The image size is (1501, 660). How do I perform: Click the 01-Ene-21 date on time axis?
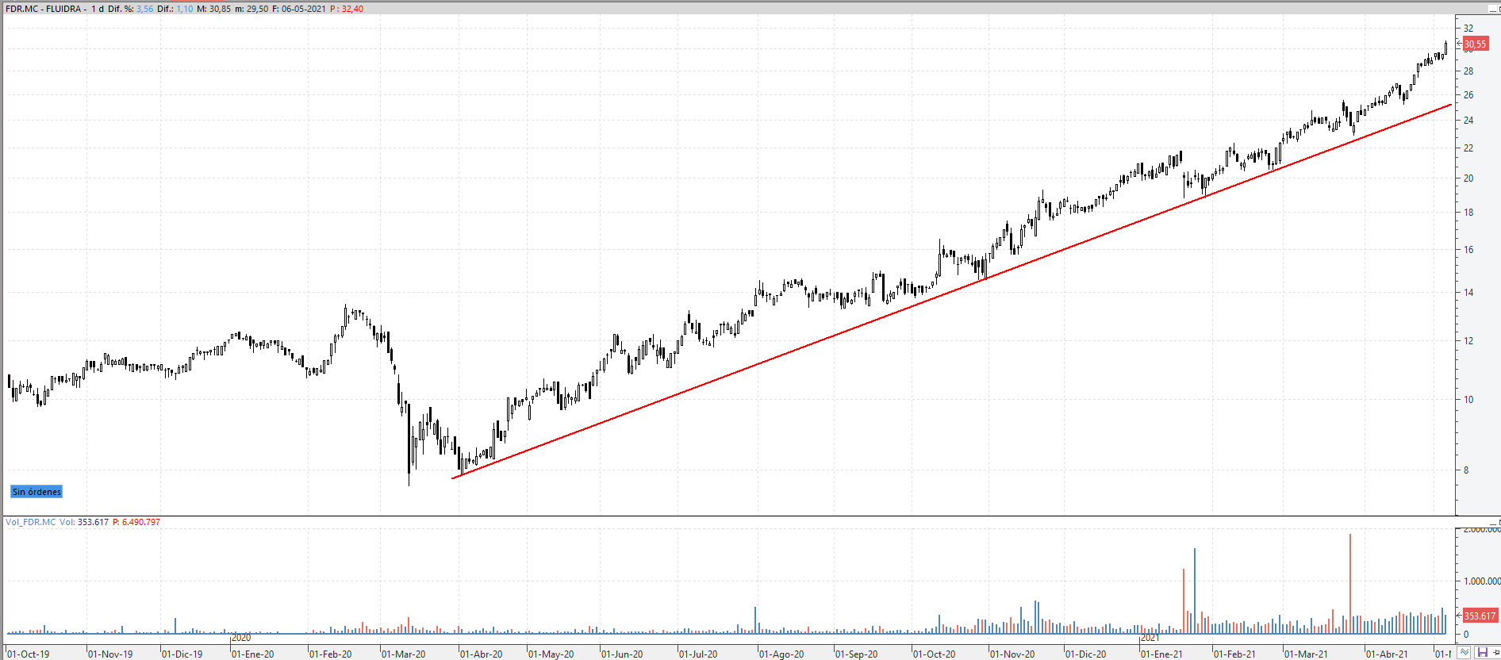click(1161, 654)
